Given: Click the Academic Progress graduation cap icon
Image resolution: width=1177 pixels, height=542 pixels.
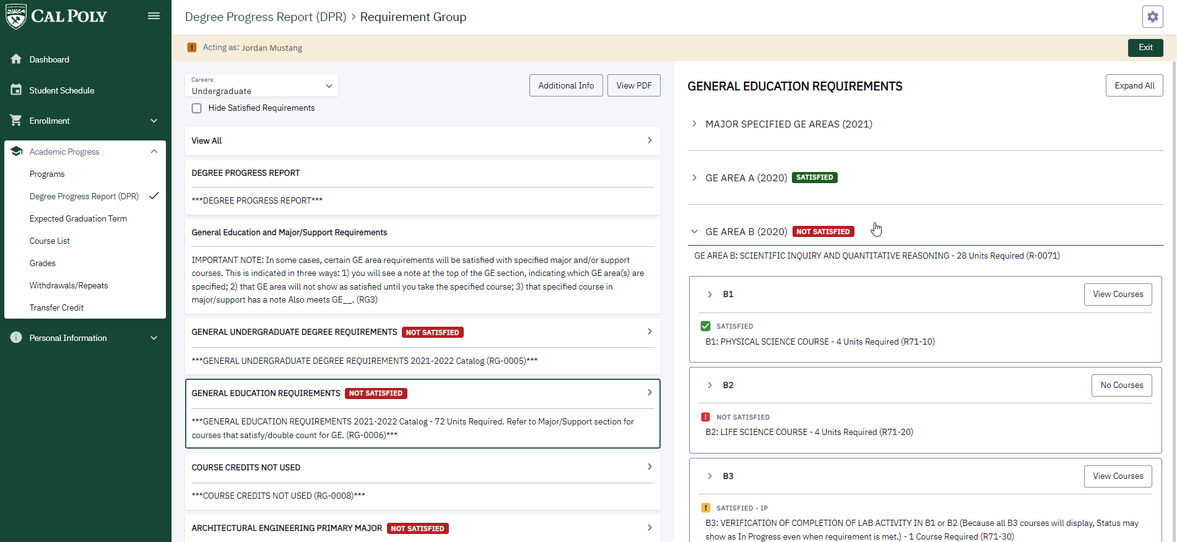Looking at the screenshot, I should [17, 152].
